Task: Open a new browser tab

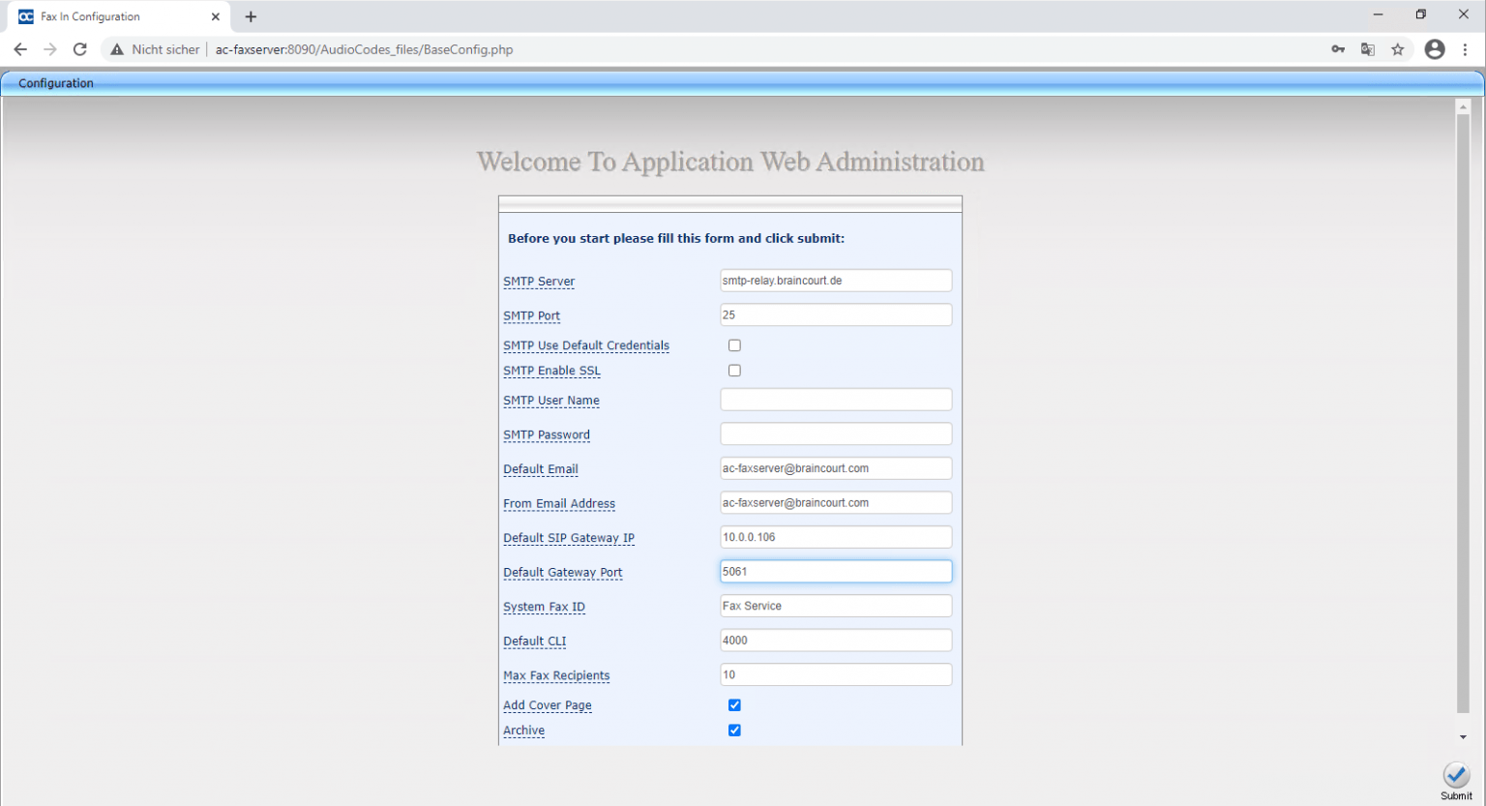Action: pos(251,16)
